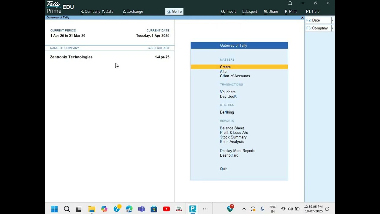Open Wi-Fi network settings icon
The height and width of the screenshot is (214, 380).
pyautogui.click(x=284, y=209)
